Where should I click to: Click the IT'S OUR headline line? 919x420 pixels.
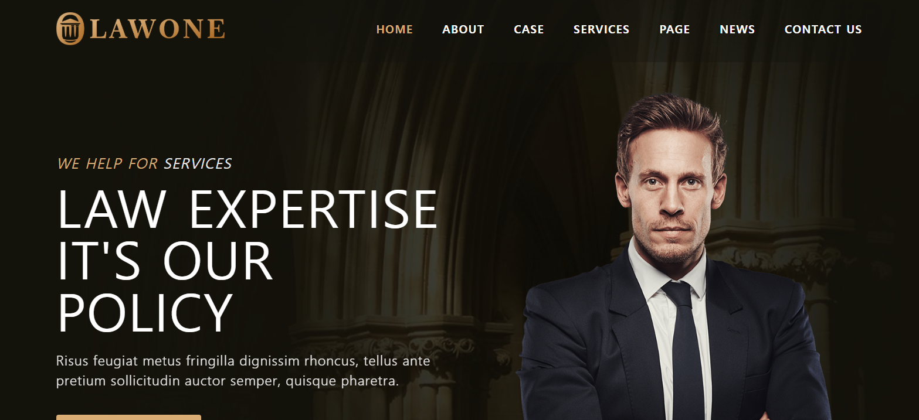point(165,261)
